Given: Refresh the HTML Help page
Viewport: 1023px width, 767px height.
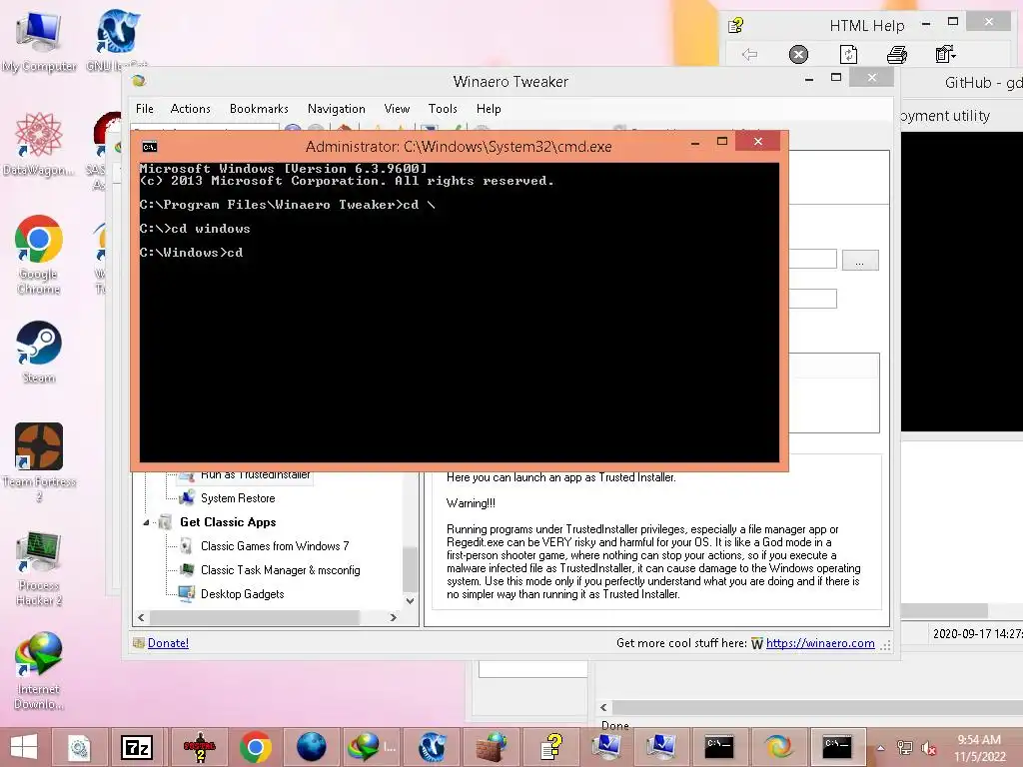Looking at the screenshot, I should [x=848, y=54].
